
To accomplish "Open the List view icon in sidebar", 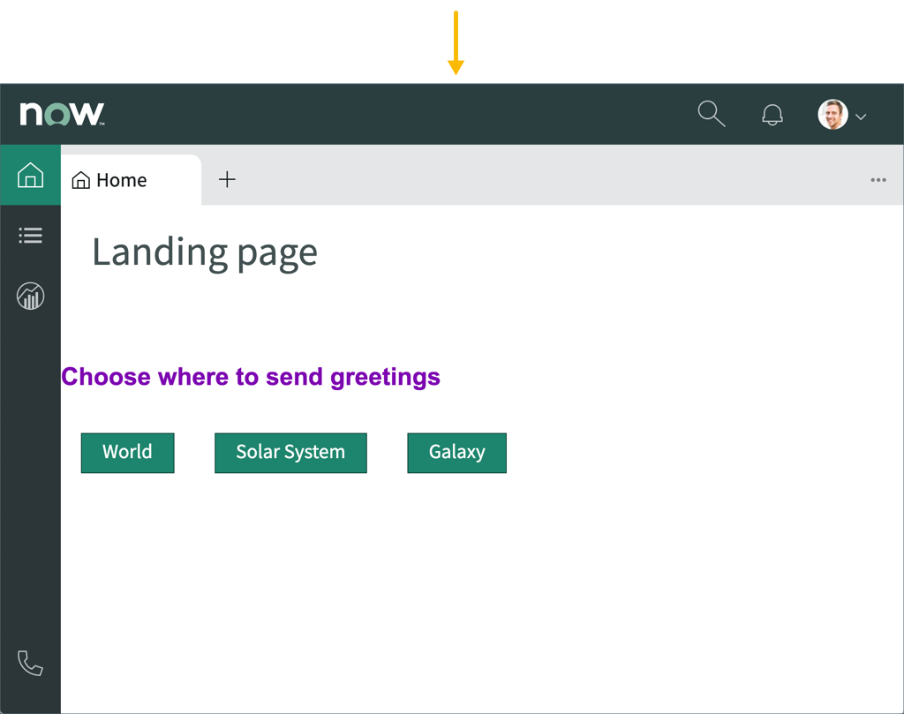I will (x=30, y=236).
